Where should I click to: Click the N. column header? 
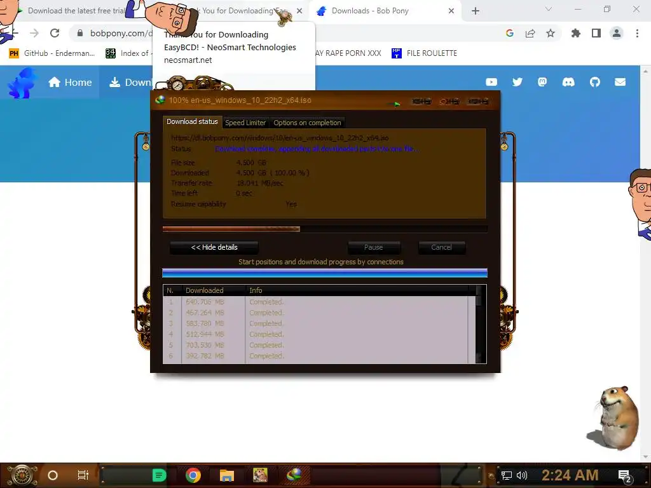[x=172, y=290]
